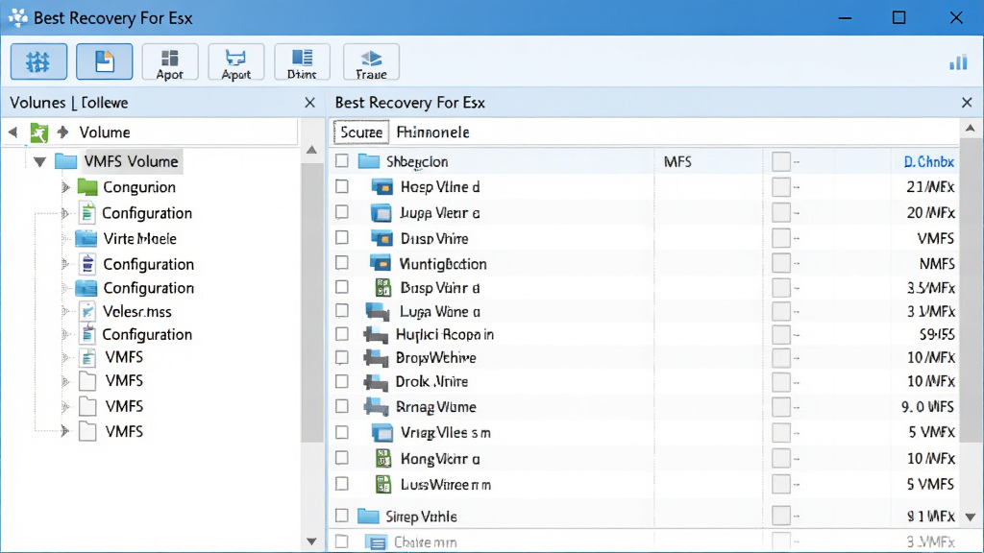Click the Hoep Vline d disk icon
The image size is (984, 553).
click(x=382, y=187)
